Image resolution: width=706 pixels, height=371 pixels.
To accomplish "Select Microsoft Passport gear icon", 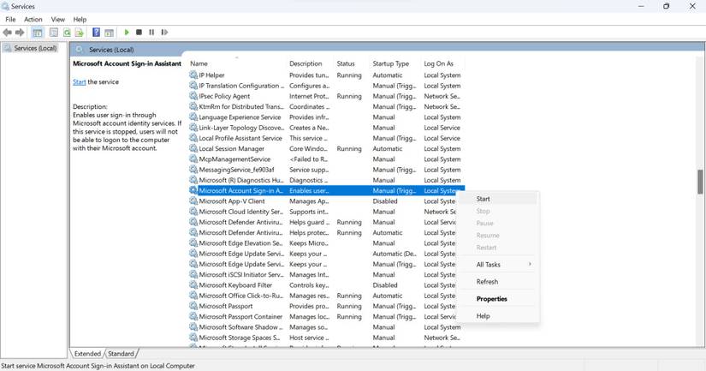I will pyautogui.click(x=193, y=306).
